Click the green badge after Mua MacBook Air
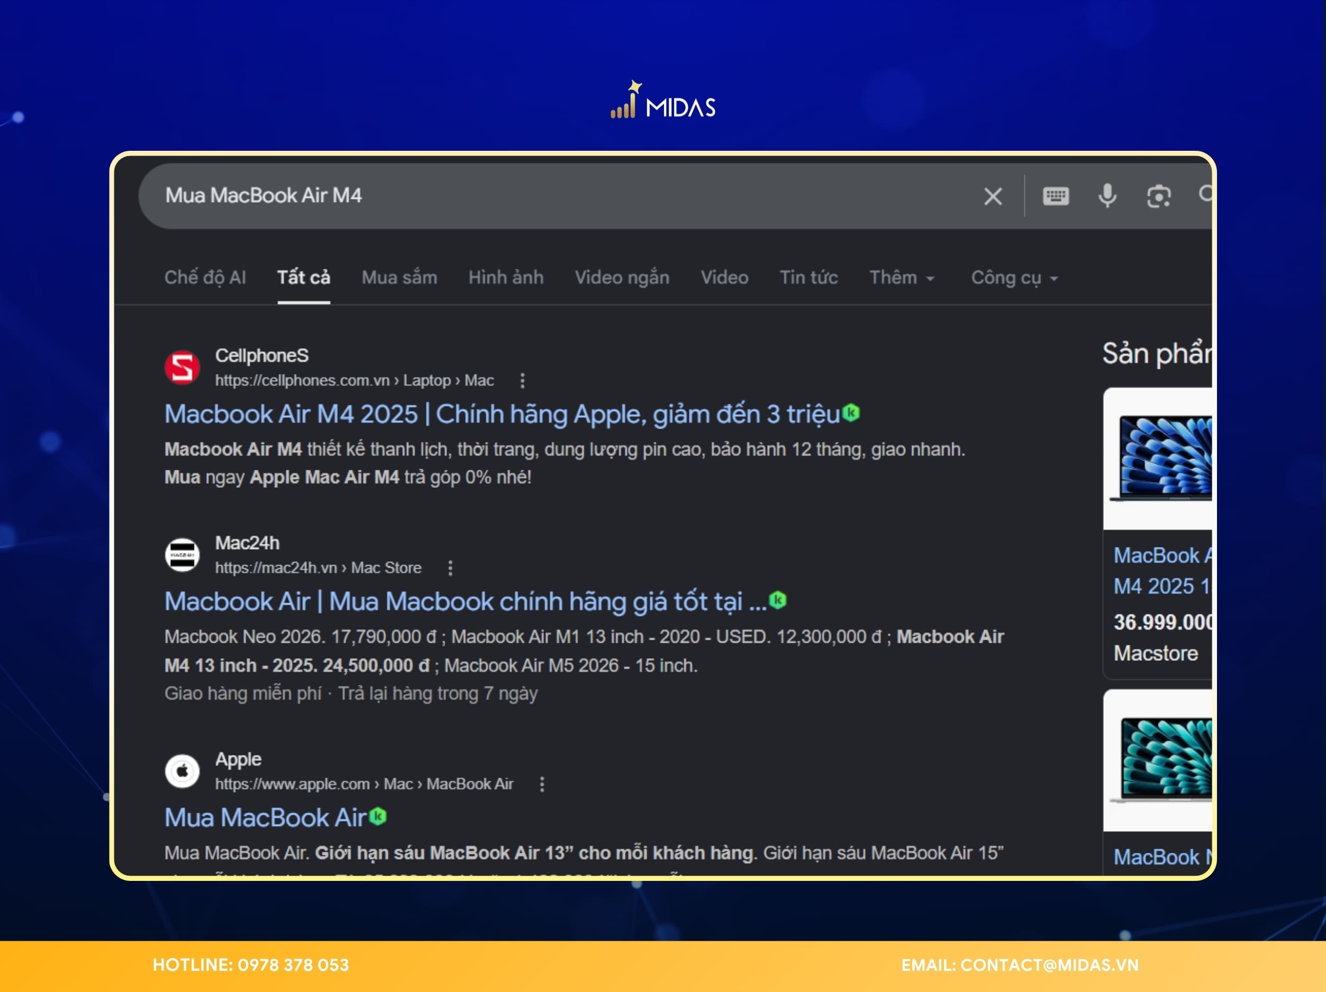This screenshot has height=992, width=1326. coord(378,816)
